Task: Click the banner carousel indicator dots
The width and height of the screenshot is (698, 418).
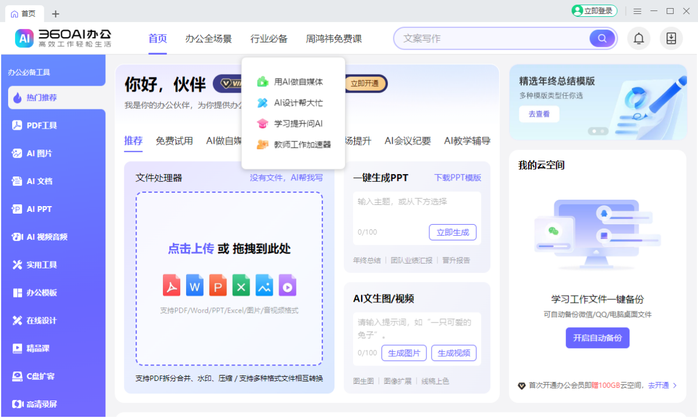Action: tap(598, 131)
